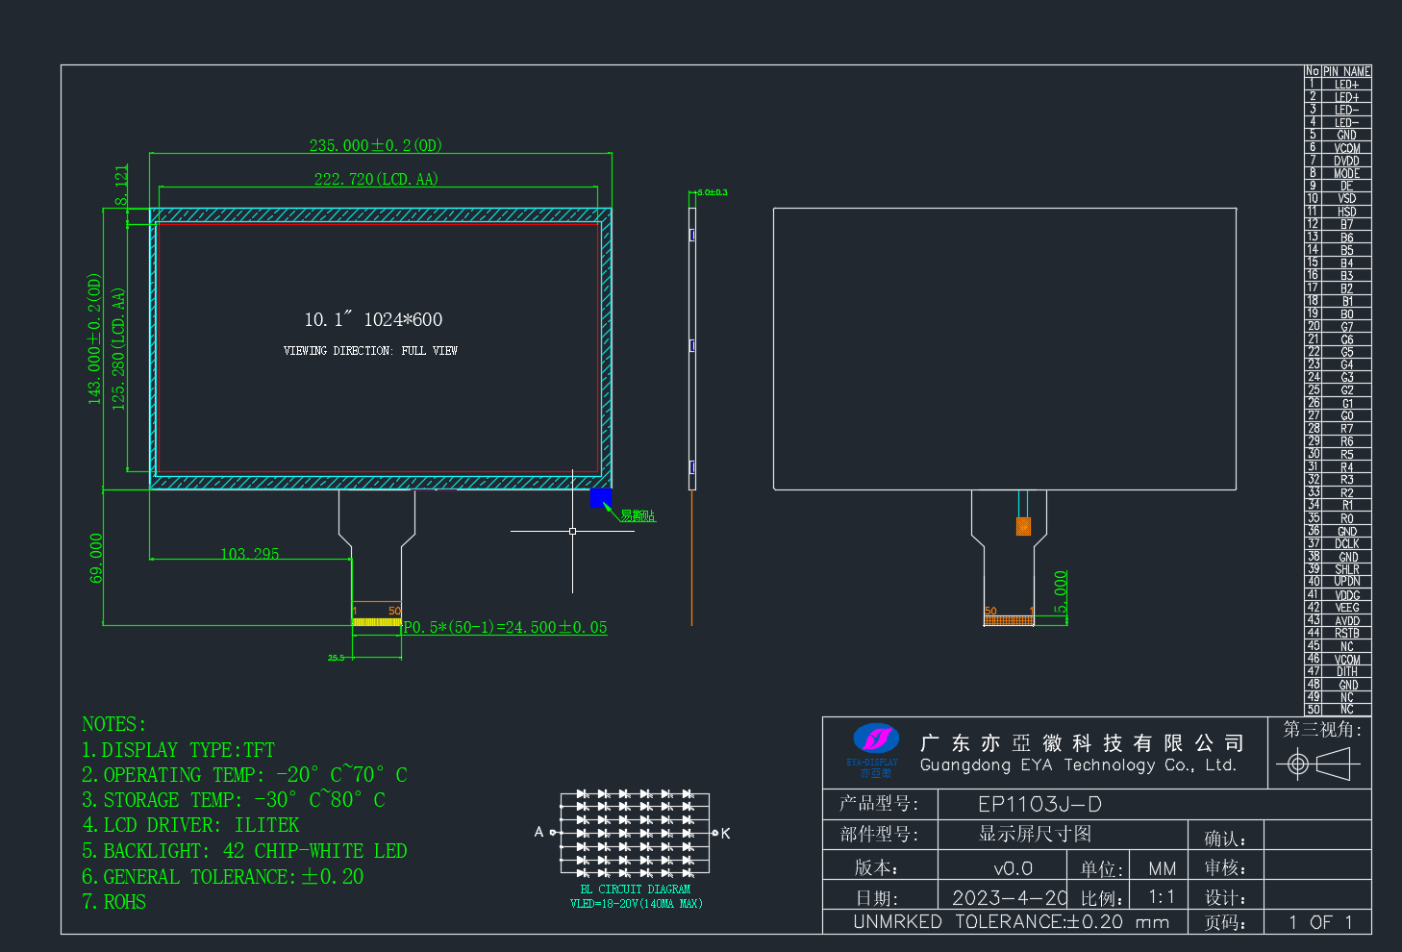Select the version value v0.0
1402x952 pixels.
(1013, 868)
